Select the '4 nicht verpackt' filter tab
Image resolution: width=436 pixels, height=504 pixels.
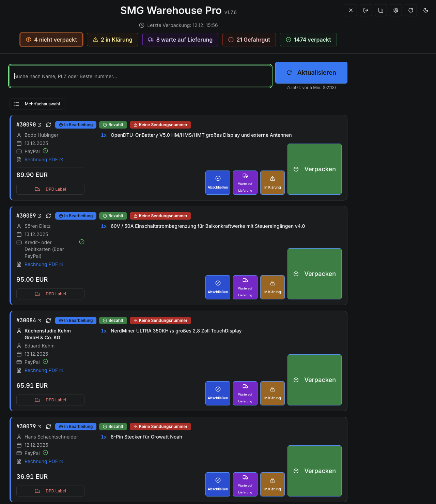tap(51, 40)
